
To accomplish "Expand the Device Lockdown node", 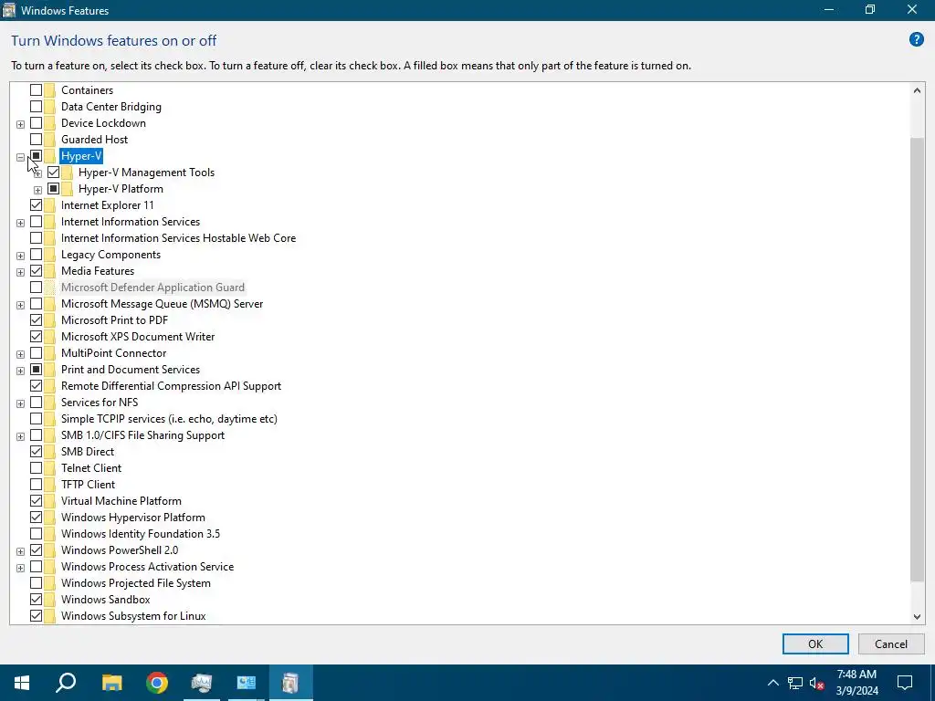I will point(20,124).
